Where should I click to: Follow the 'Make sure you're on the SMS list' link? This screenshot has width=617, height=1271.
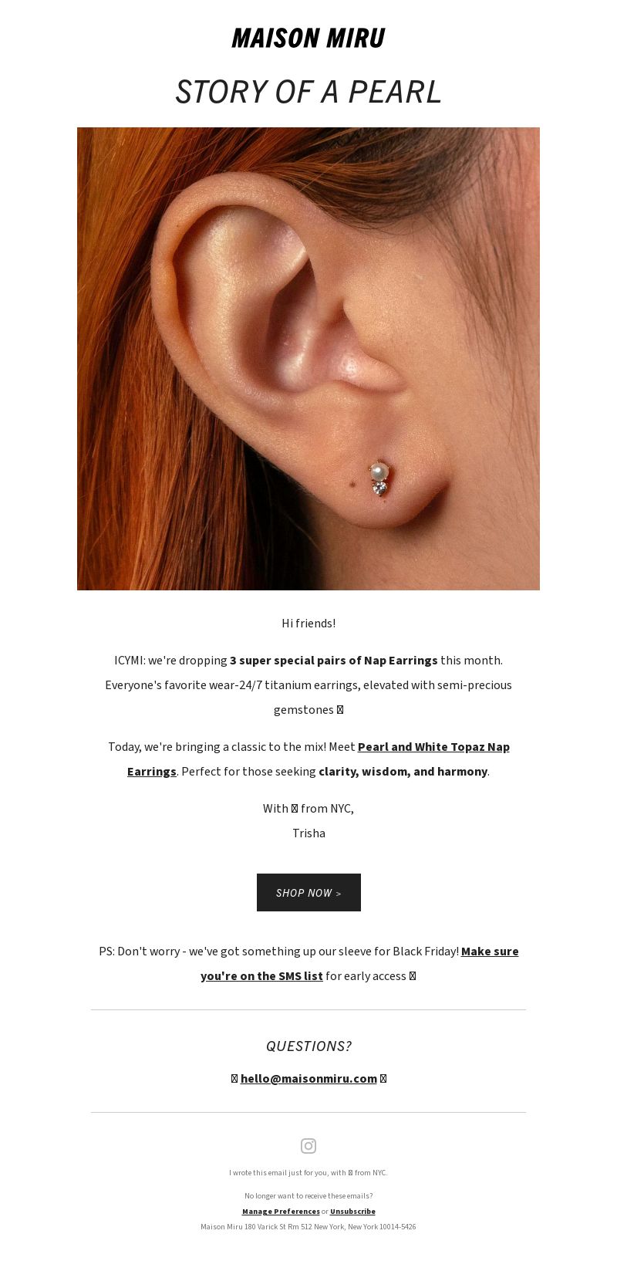click(359, 964)
